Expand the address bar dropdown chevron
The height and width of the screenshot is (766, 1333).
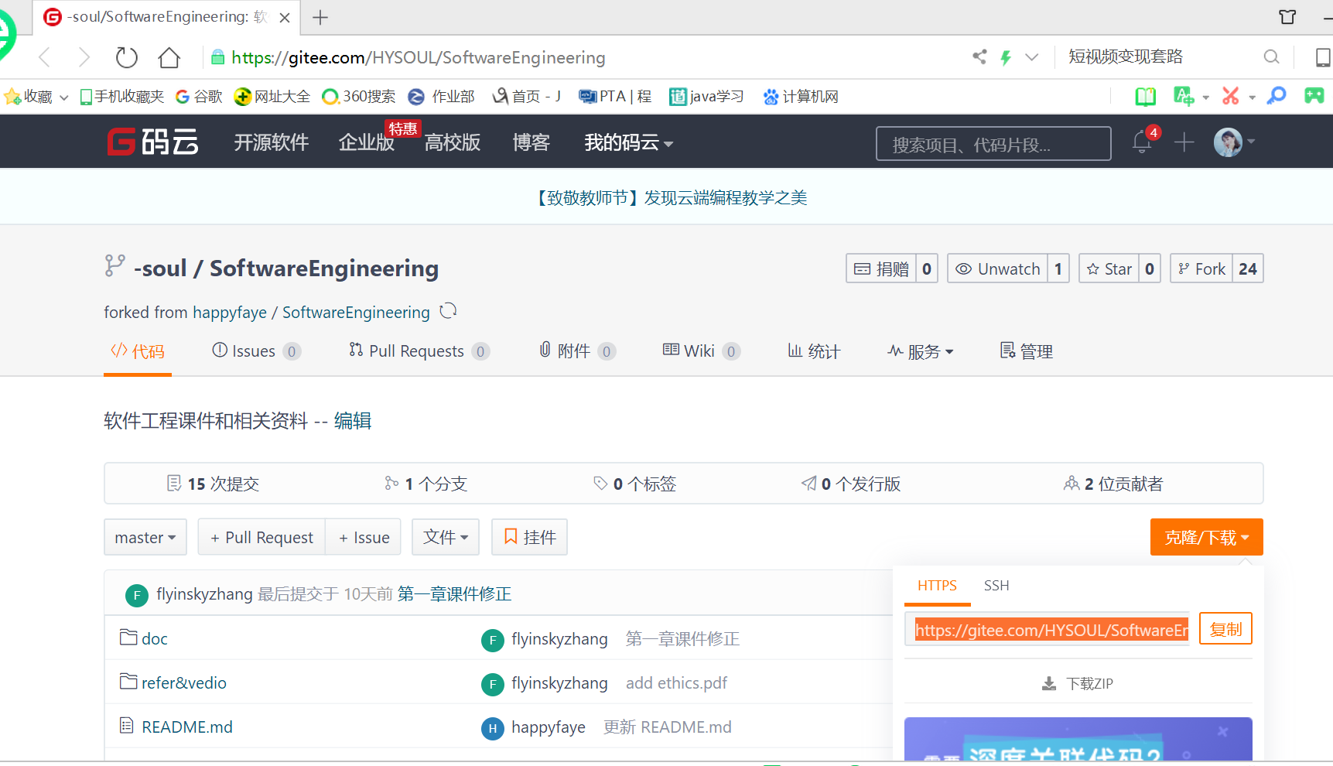tap(1031, 56)
